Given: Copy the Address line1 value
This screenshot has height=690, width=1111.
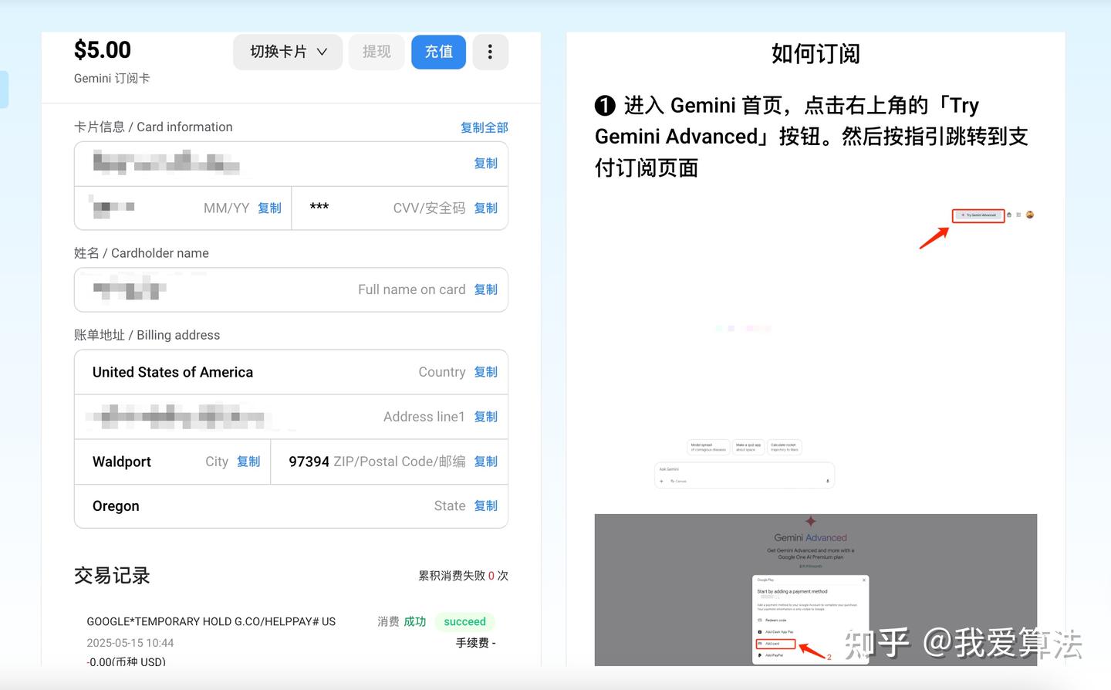Looking at the screenshot, I should [x=485, y=417].
